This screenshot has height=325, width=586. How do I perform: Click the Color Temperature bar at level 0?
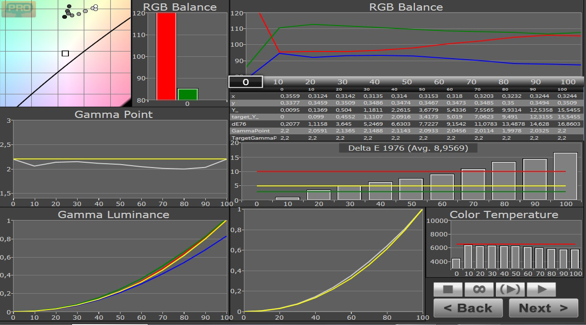(456, 263)
